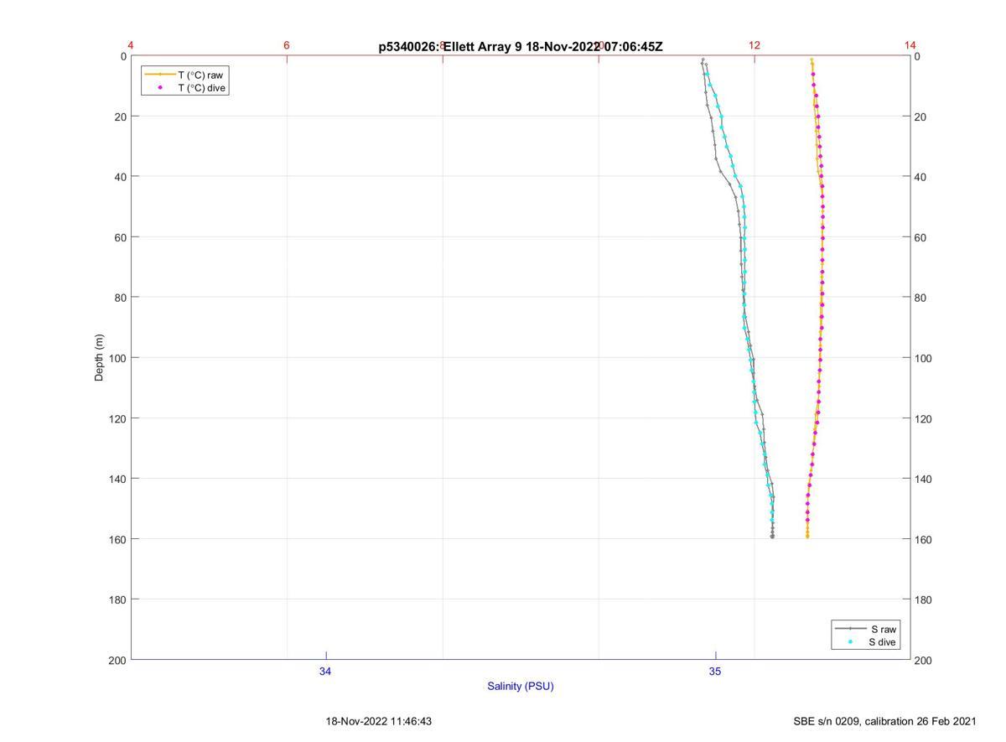Click left-axis depth tick label 40
The height and width of the screenshot is (742, 1006).
coord(121,177)
